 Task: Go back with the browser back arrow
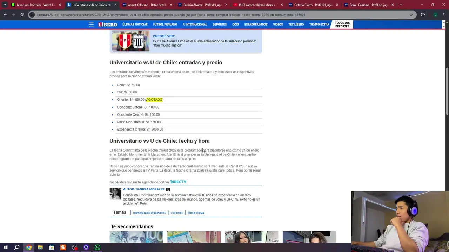tap(5, 15)
